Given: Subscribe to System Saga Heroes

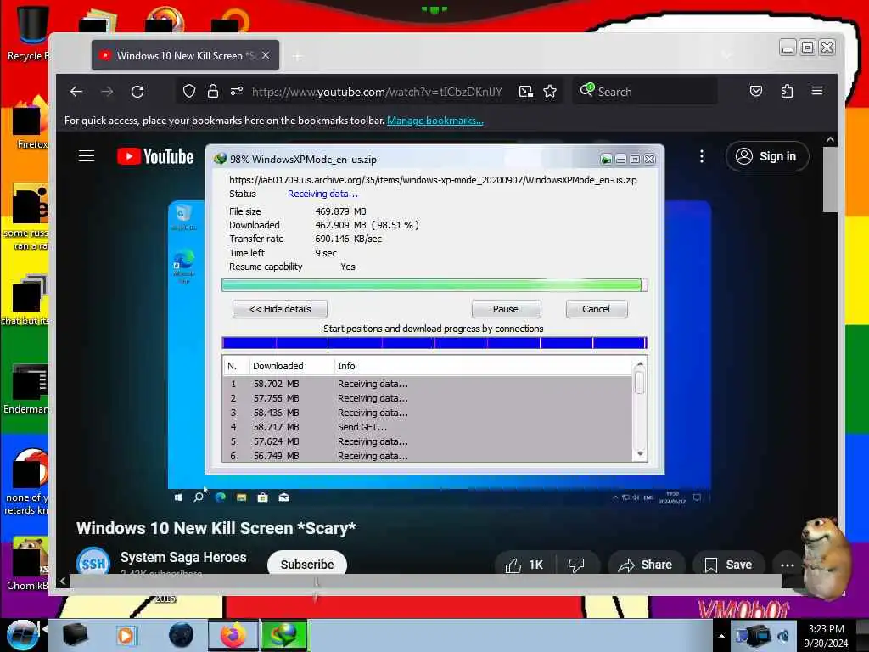Looking at the screenshot, I should click(x=307, y=564).
